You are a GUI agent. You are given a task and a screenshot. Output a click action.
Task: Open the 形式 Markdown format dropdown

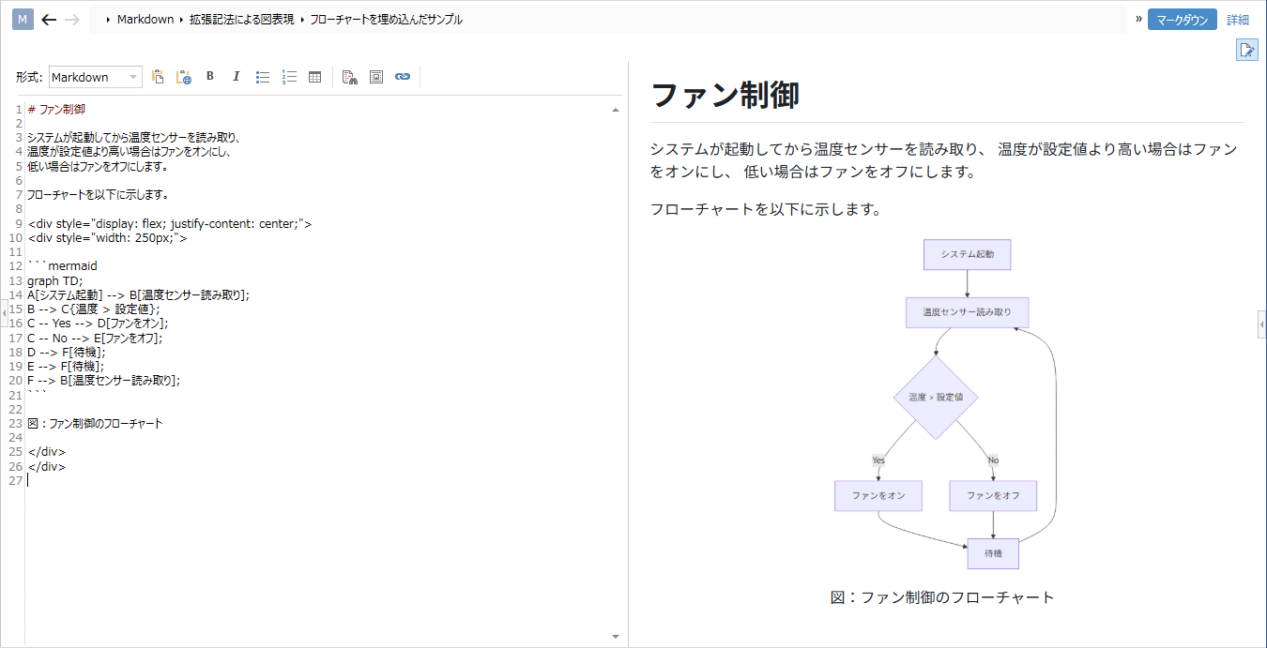click(x=96, y=77)
